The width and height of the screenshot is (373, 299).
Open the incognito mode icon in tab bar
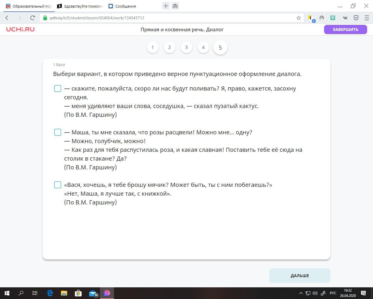(175, 6)
